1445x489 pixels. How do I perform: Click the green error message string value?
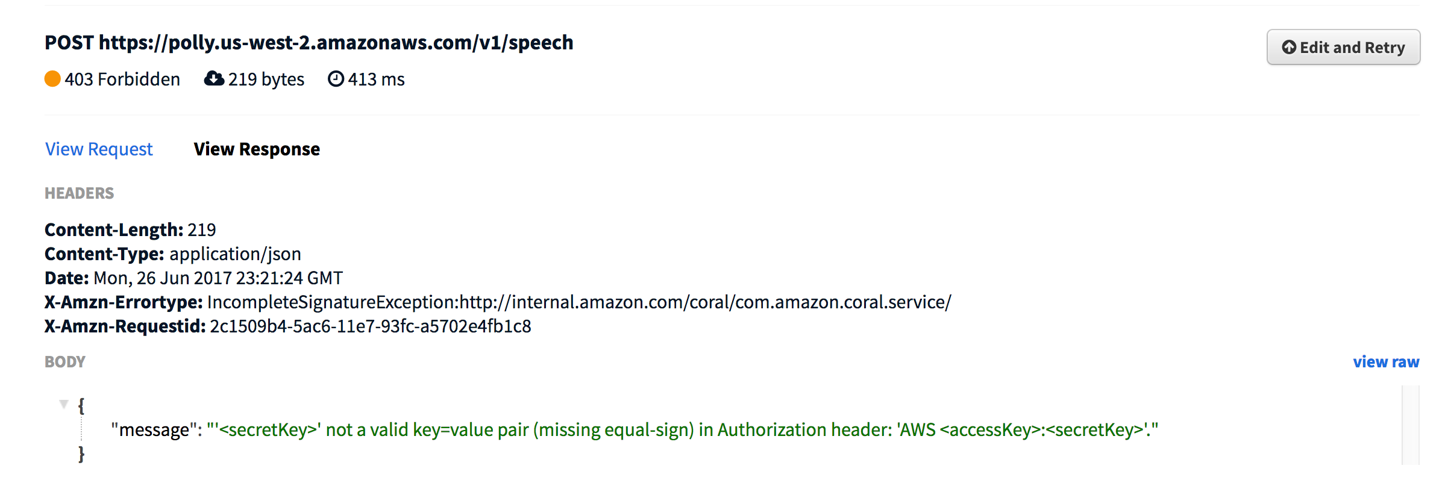pyautogui.click(x=683, y=429)
